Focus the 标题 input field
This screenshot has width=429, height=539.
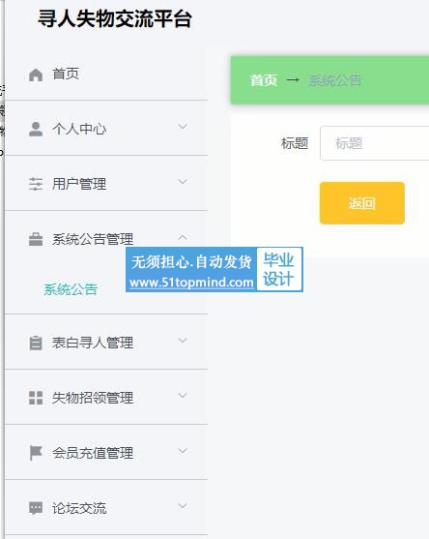point(375,143)
